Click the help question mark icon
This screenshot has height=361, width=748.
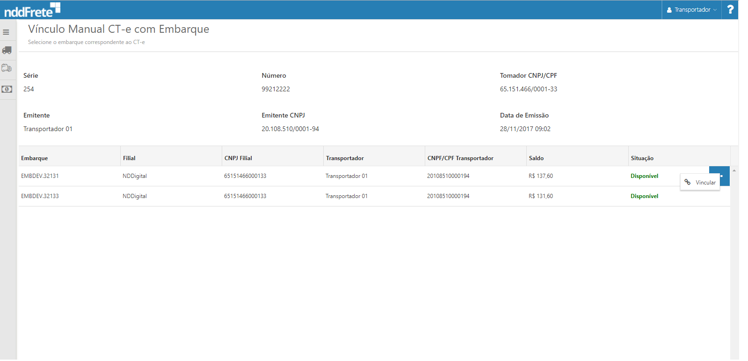730,9
